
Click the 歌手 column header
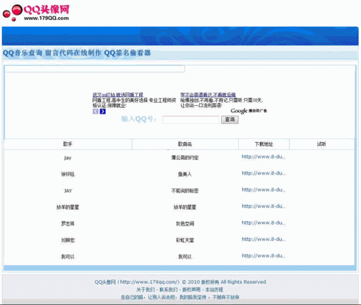tap(68, 144)
